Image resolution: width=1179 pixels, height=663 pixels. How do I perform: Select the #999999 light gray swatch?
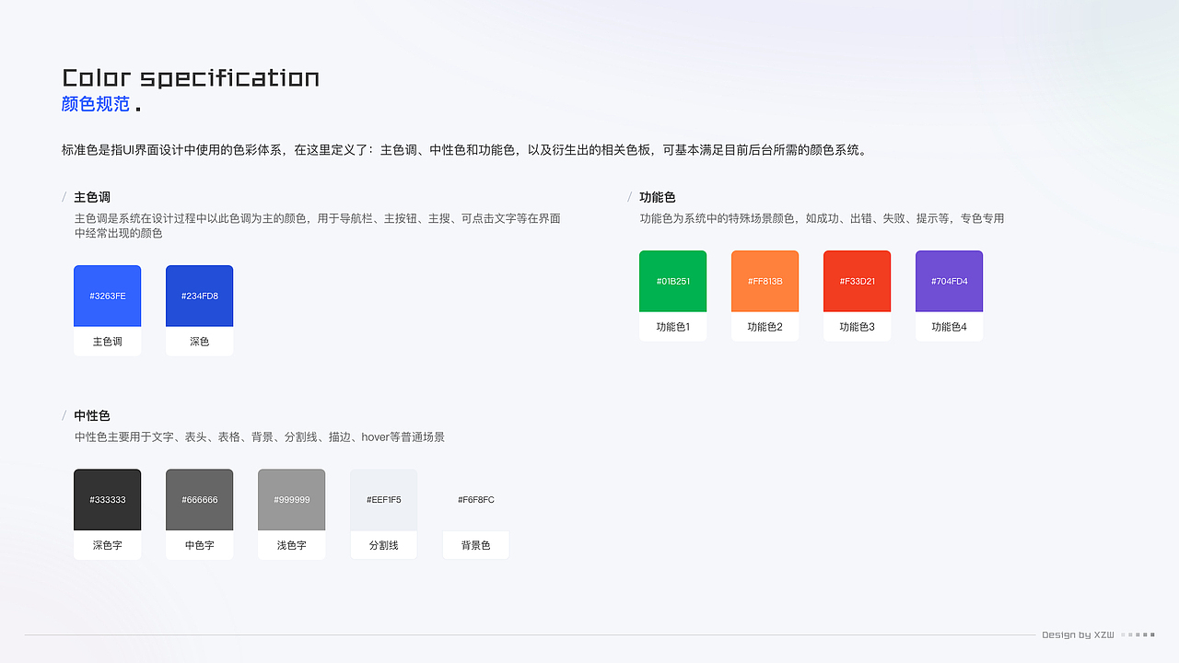(x=291, y=500)
